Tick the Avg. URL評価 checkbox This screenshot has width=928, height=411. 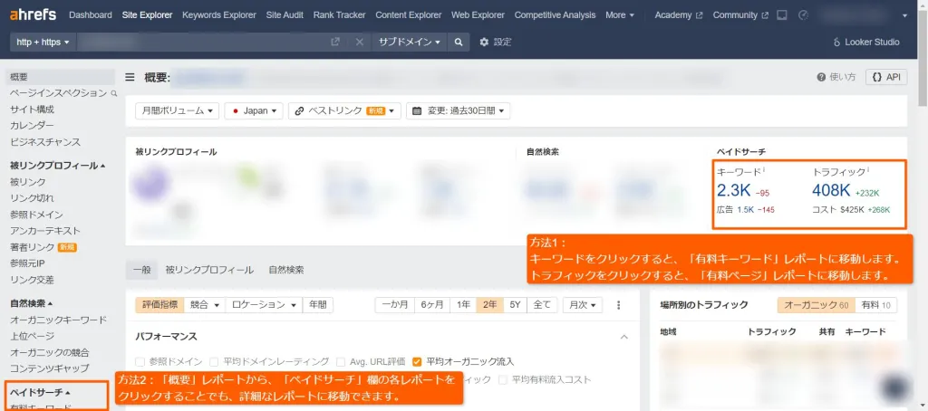[x=341, y=361]
